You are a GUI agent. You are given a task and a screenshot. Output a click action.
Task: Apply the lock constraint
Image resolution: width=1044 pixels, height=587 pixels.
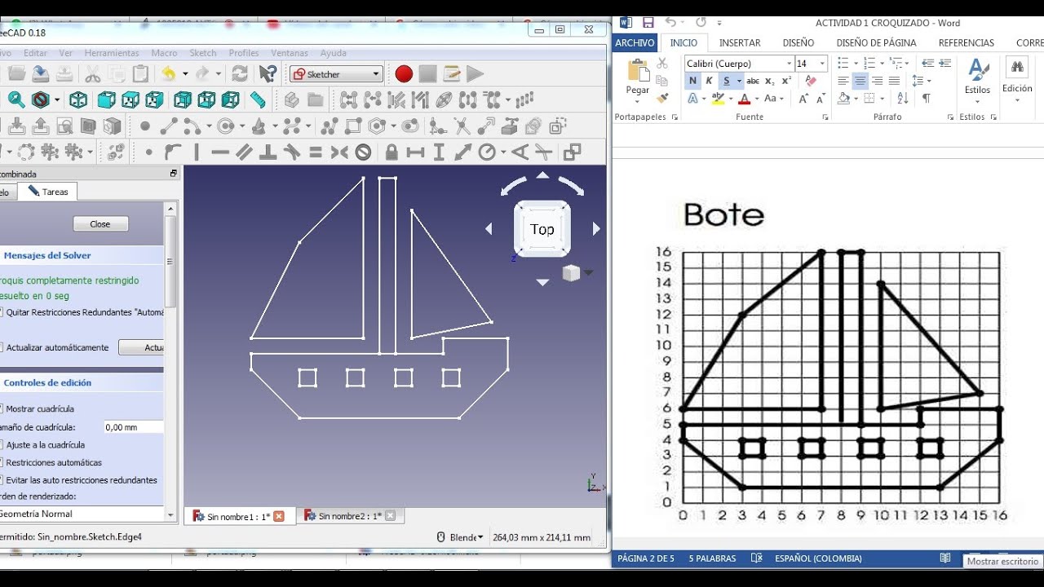(x=391, y=152)
